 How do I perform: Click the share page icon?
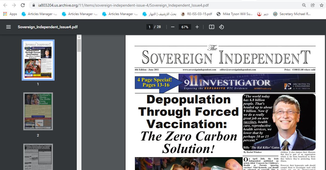point(313,5)
